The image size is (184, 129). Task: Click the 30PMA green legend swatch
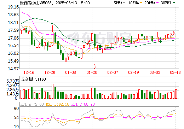point(174,3)
